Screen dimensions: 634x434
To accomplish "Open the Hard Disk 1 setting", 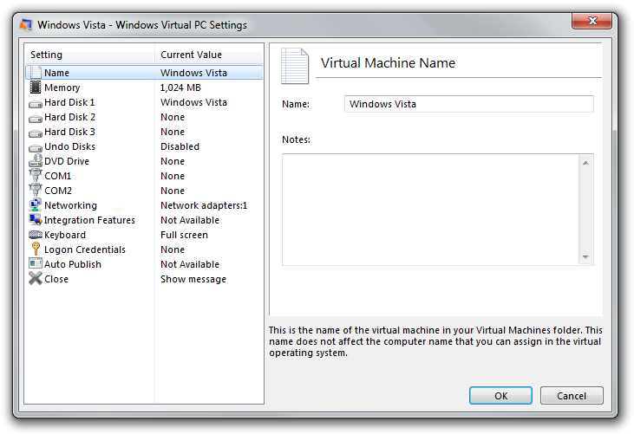I will pos(69,102).
